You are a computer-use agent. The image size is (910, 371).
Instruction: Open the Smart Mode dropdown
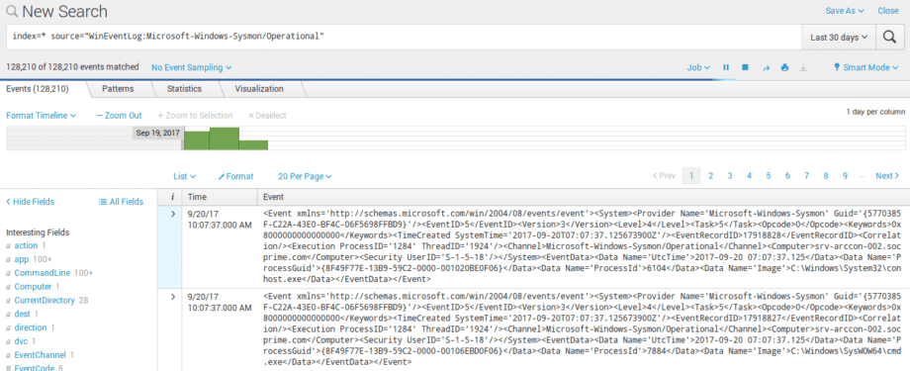pos(865,67)
